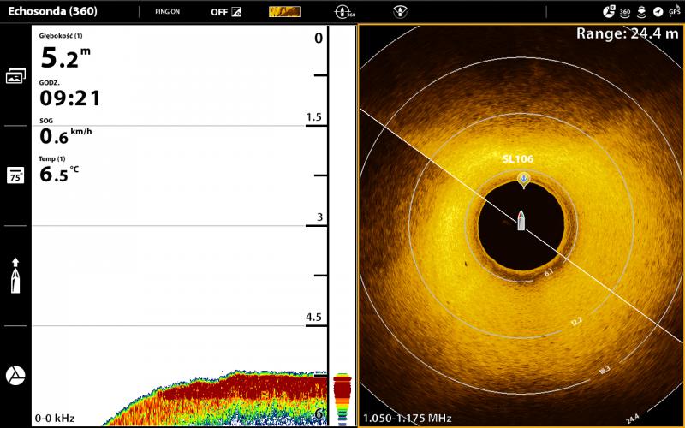Click the 1.050-1.175 MHz frequency label
Image resolution: width=685 pixels, height=428 pixels.
point(407,419)
